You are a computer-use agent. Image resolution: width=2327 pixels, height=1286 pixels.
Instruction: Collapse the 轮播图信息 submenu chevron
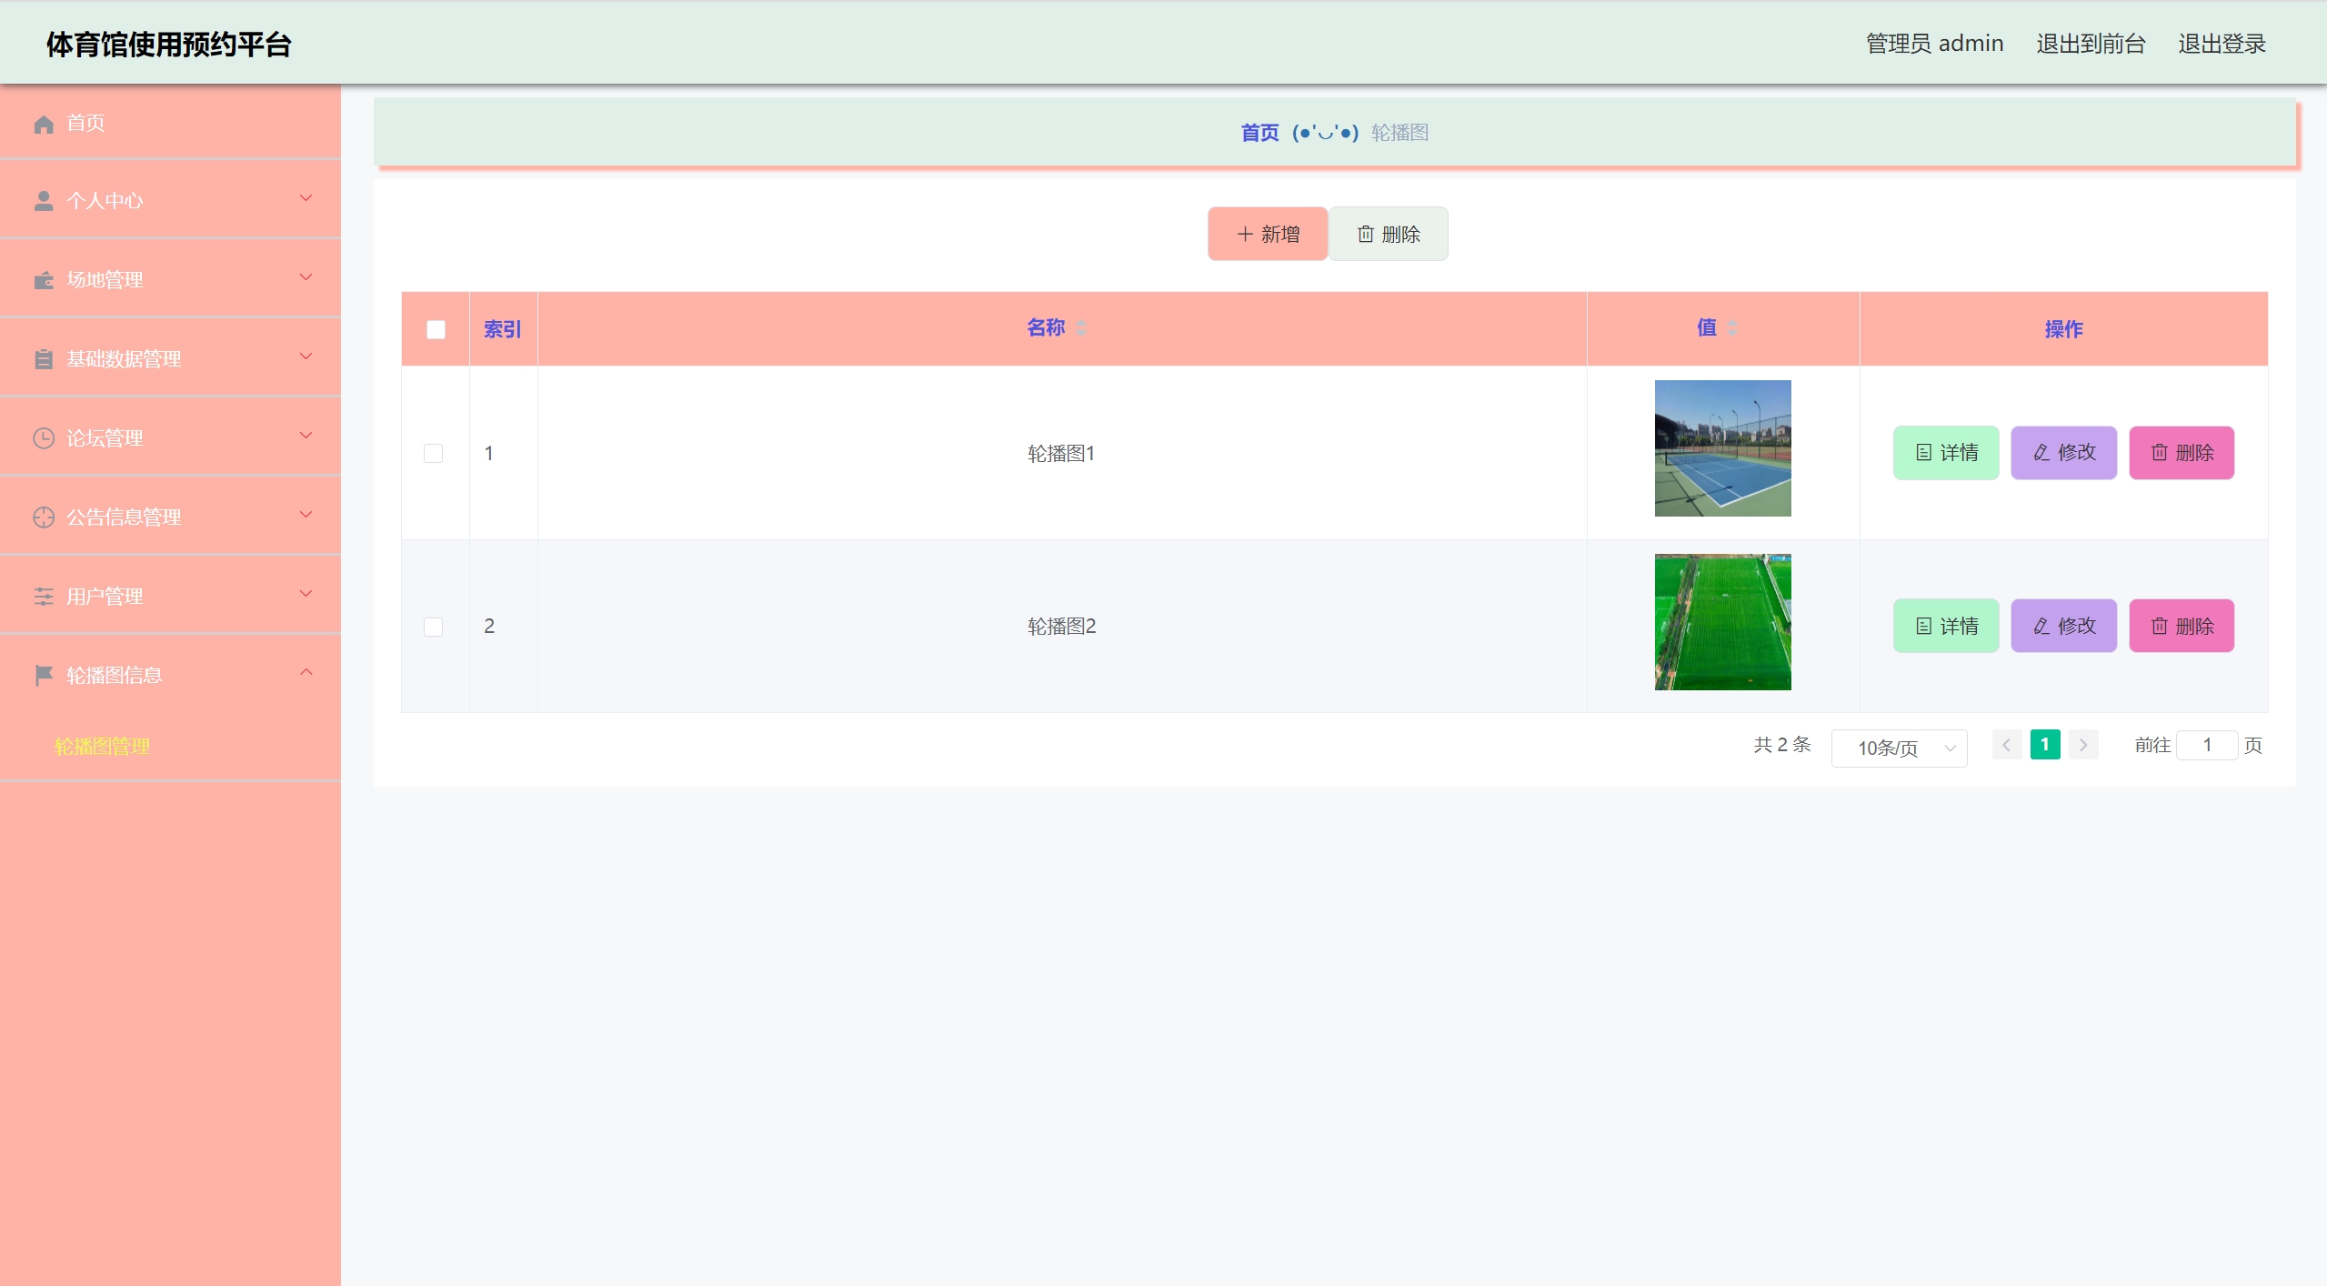[x=306, y=673]
